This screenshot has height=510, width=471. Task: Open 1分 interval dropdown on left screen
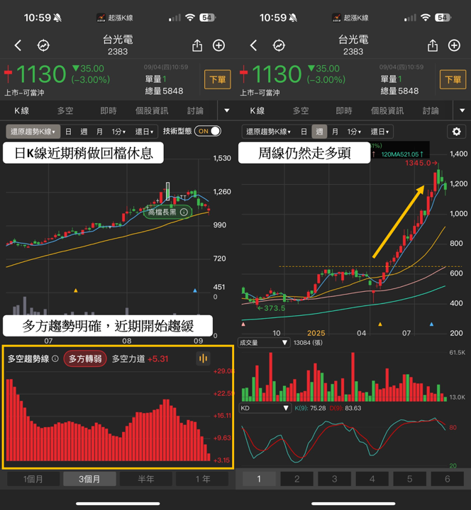click(x=118, y=132)
